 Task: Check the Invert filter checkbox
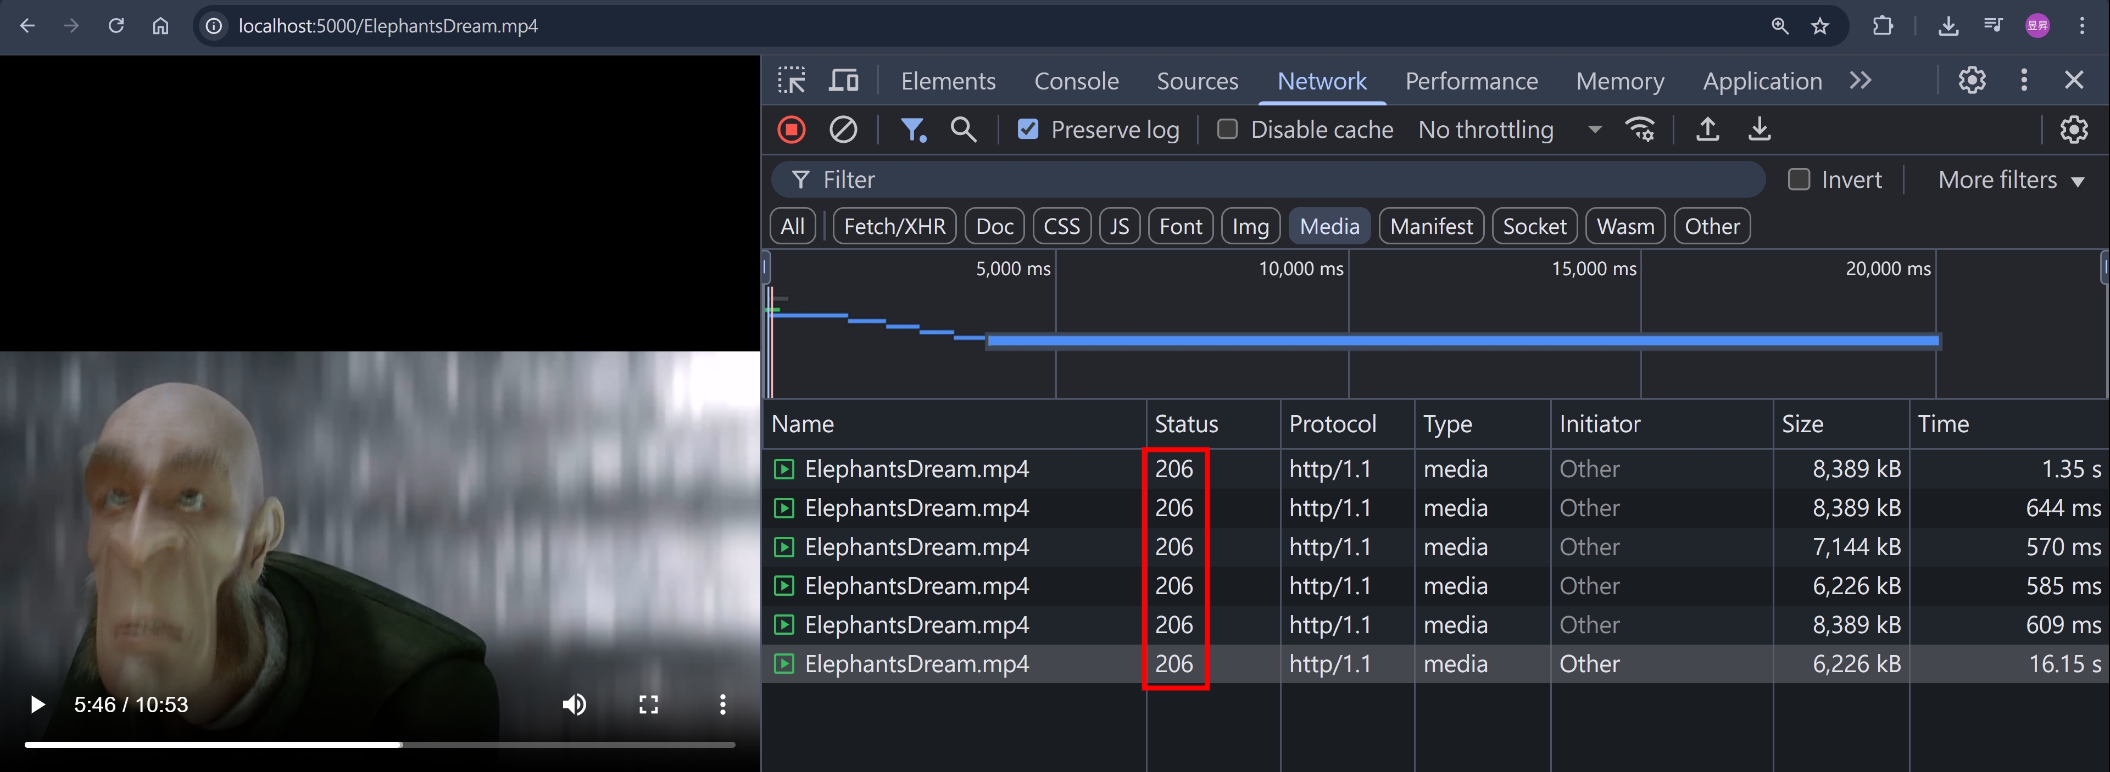tap(1799, 180)
